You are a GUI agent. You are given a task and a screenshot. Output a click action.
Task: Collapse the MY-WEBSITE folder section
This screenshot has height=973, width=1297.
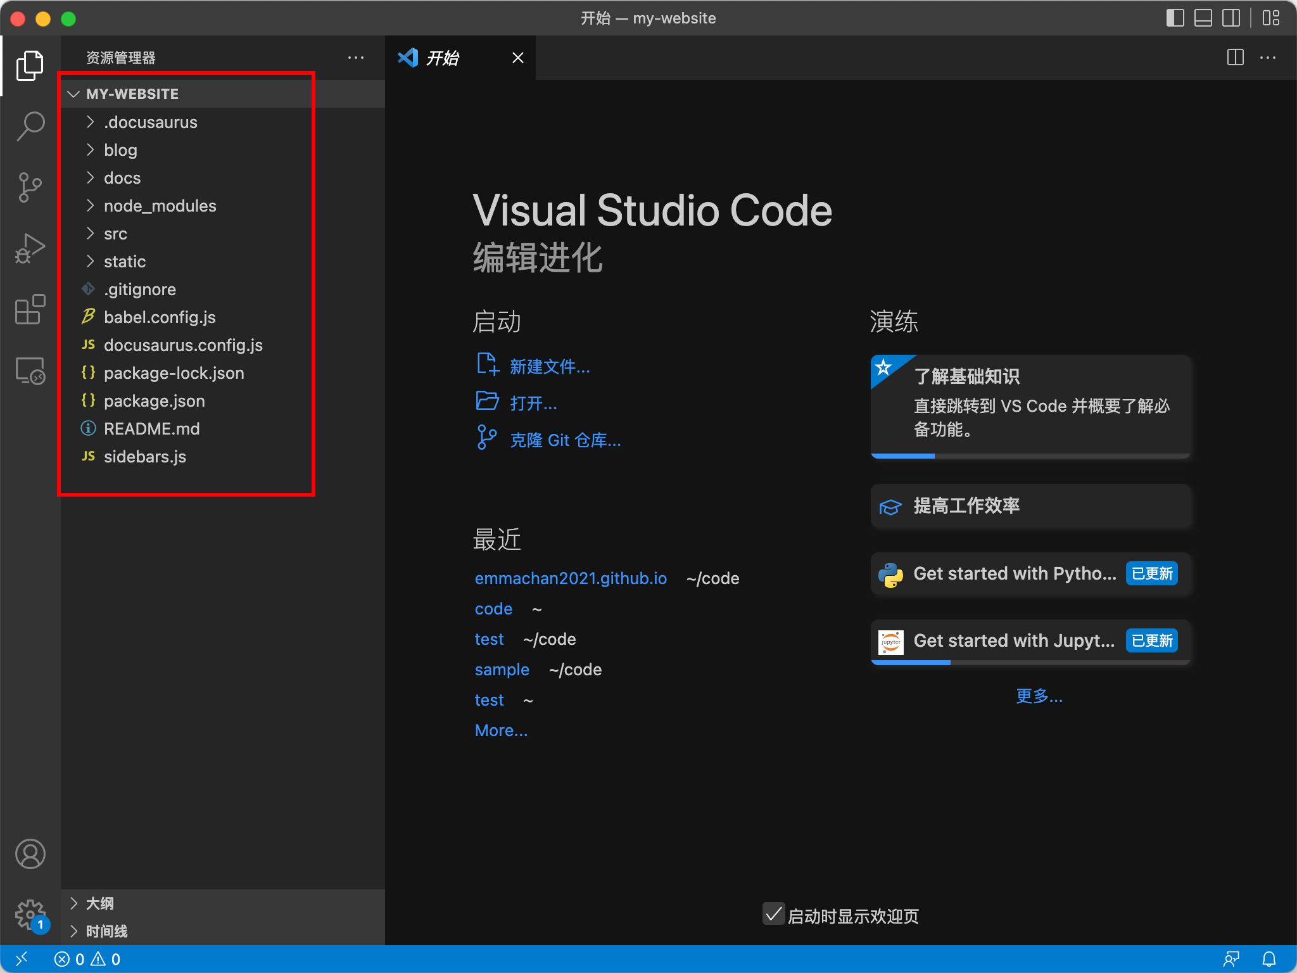pos(223,94)
